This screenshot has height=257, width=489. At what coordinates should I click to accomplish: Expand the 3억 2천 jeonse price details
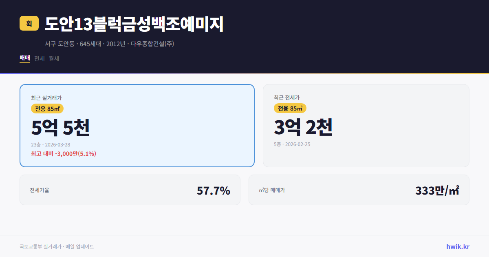pos(304,127)
